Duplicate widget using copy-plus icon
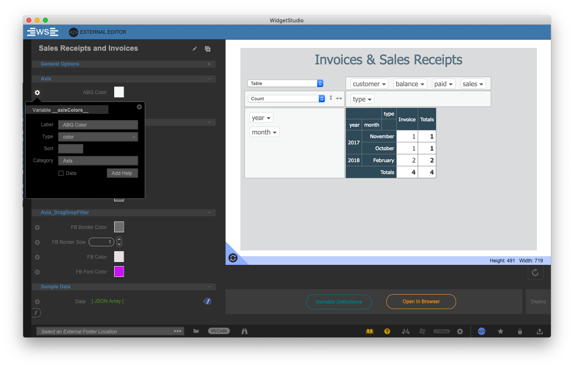The width and height of the screenshot is (574, 368). (208, 49)
